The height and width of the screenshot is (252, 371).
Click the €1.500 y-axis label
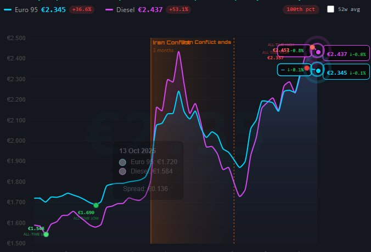tap(16, 243)
